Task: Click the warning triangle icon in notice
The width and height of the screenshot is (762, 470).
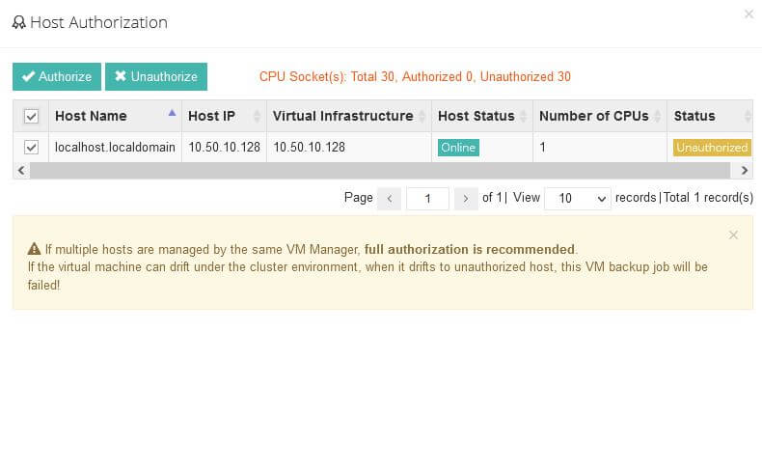Action: pyautogui.click(x=34, y=249)
